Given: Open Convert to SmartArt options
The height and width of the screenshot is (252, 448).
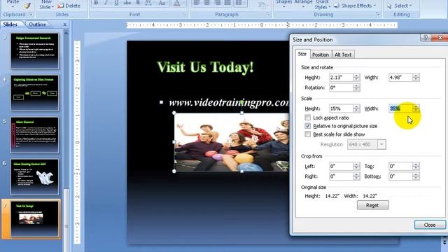Looking at the screenshot, I should [x=262, y=5].
